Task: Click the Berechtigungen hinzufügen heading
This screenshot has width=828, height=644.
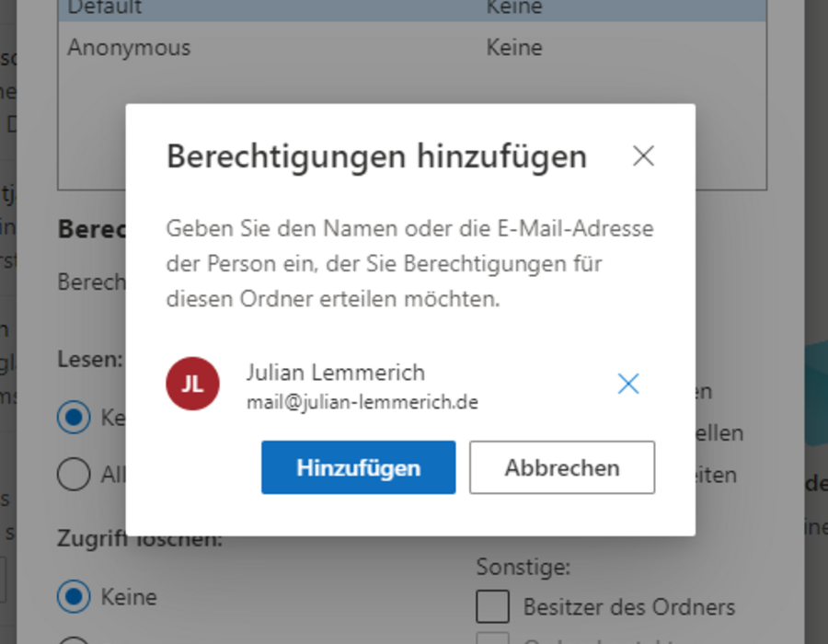Action: [376, 156]
